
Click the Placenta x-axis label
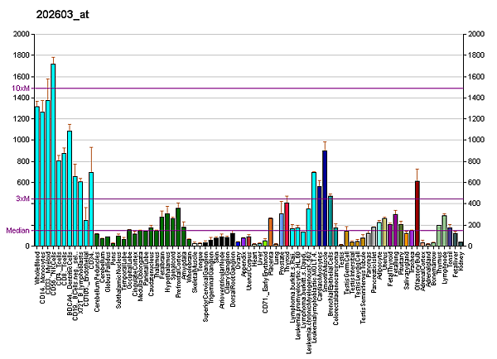[x=270, y=263]
